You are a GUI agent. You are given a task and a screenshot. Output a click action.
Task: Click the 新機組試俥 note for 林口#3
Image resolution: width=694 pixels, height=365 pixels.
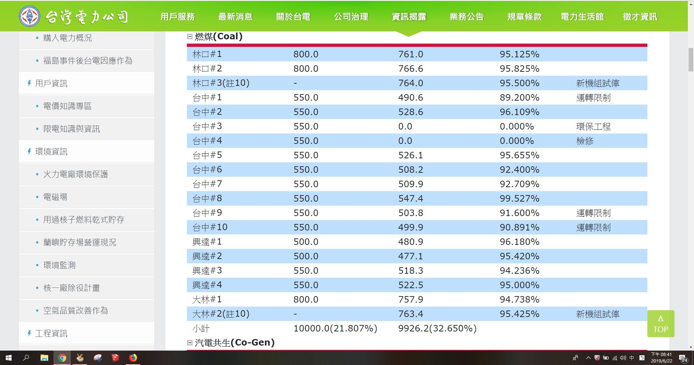coord(597,83)
